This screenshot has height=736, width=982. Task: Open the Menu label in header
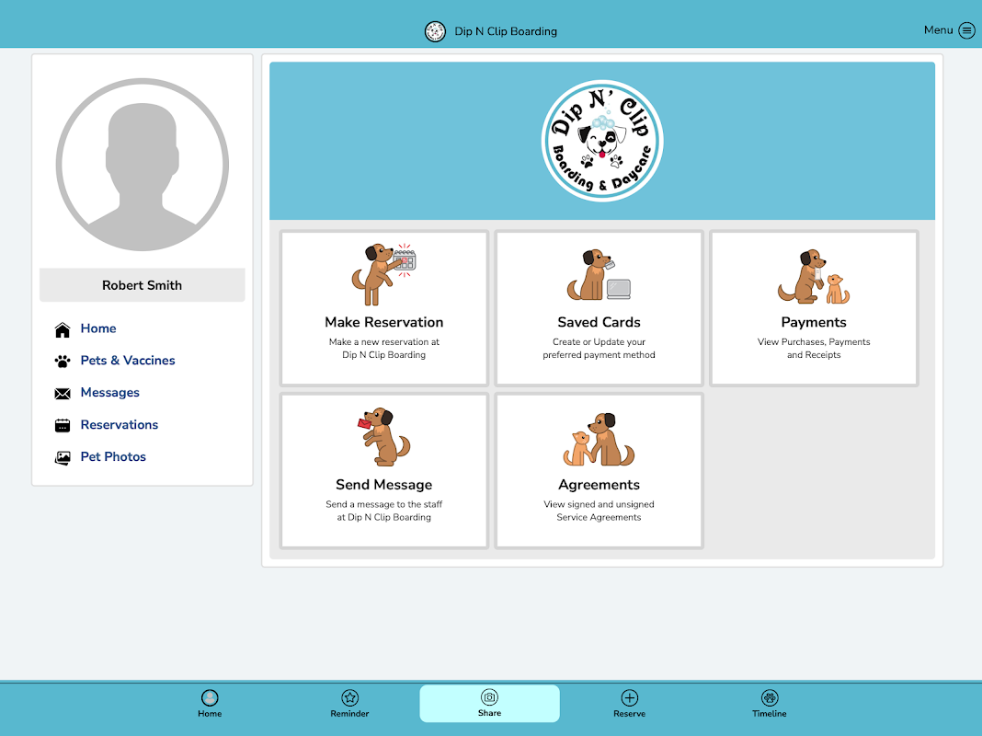coord(938,30)
